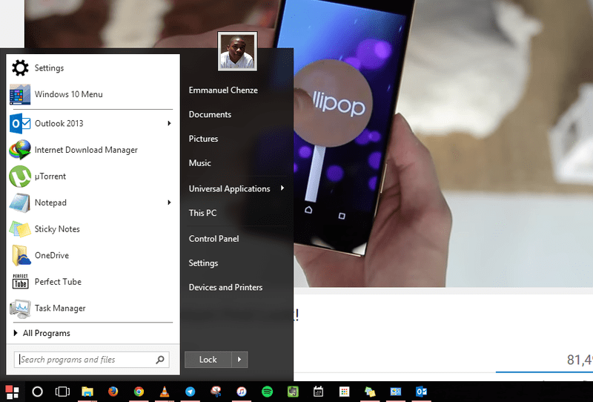Open Sticky Notes icon

click(20, 229)
